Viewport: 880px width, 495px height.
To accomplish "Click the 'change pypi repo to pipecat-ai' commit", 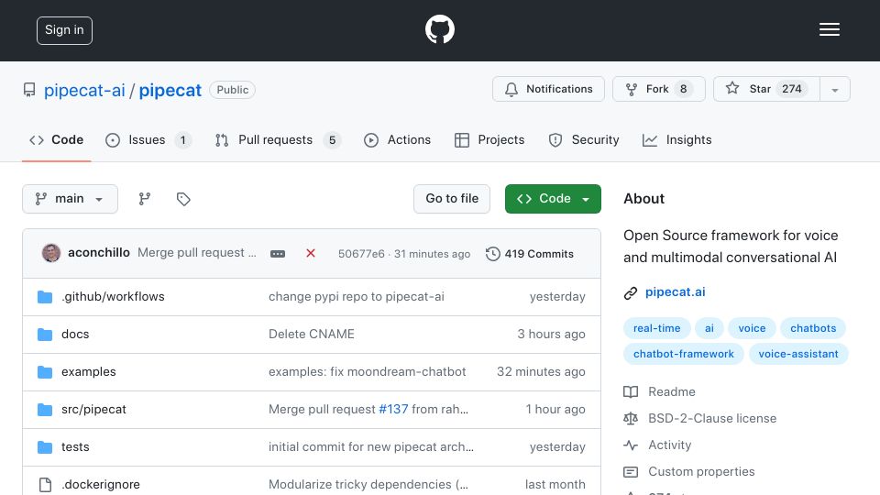I will coord(357,296).
